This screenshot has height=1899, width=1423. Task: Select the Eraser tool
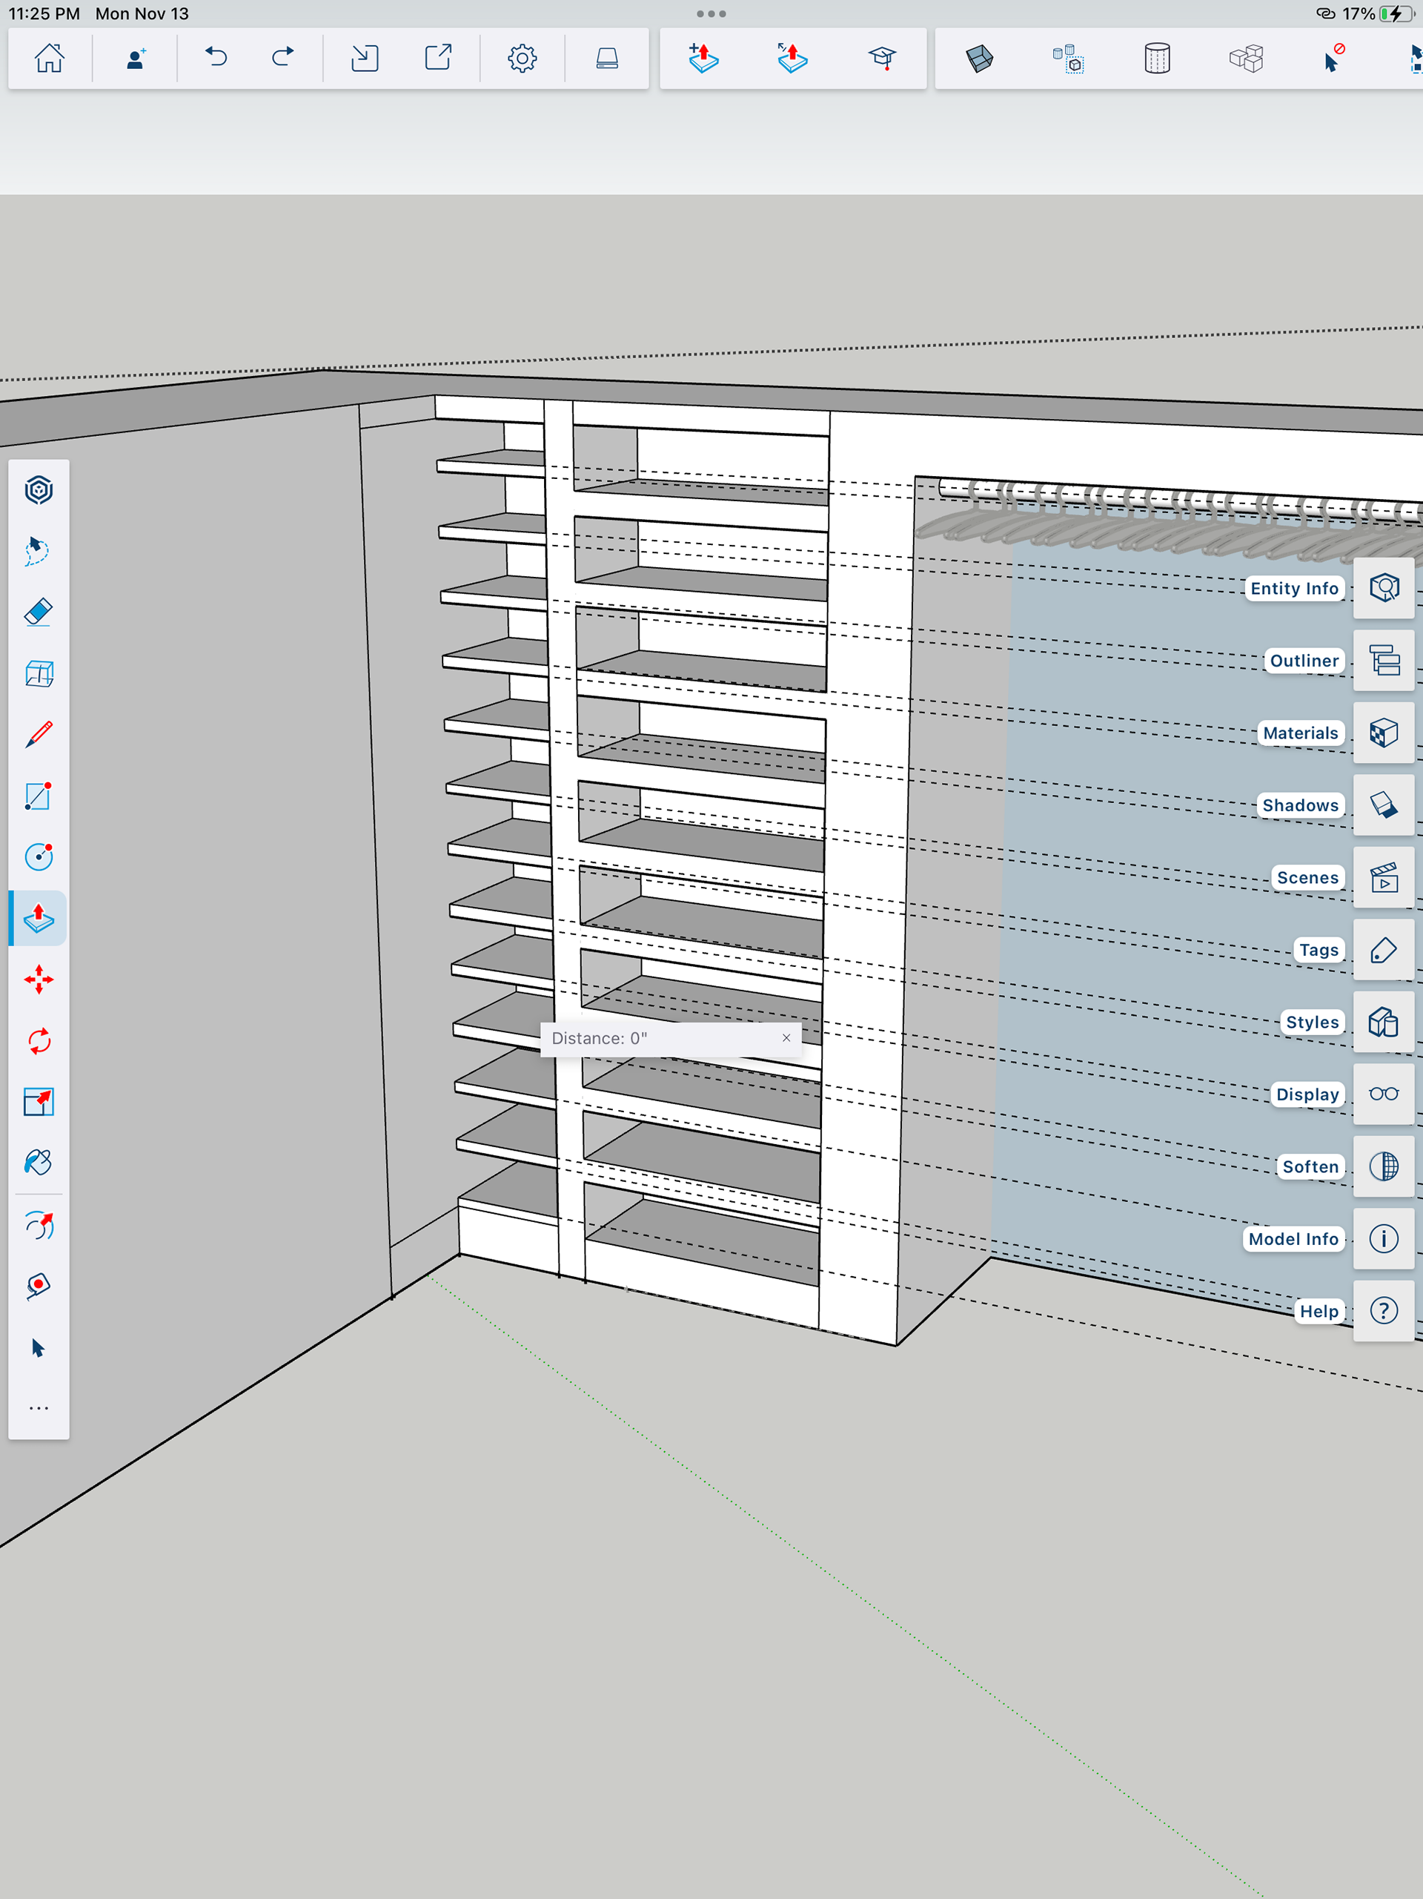(39, 612)
